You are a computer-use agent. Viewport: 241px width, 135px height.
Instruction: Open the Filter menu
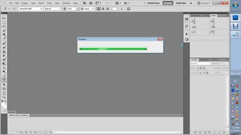[x=49, y=3]
